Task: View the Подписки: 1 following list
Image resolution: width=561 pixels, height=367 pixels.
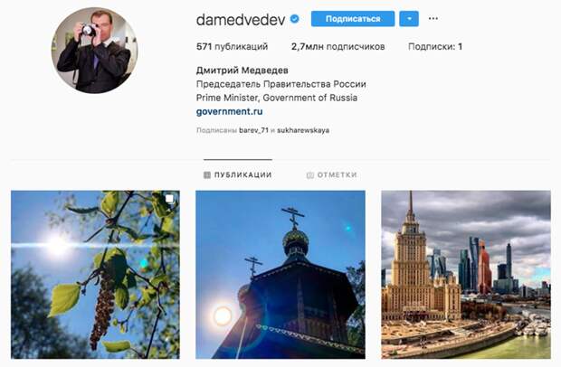Action: click(x=435, y=47)
